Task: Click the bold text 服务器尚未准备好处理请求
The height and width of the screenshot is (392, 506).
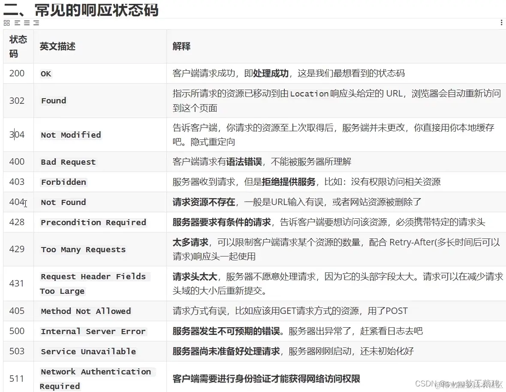Action: [226, 351]
